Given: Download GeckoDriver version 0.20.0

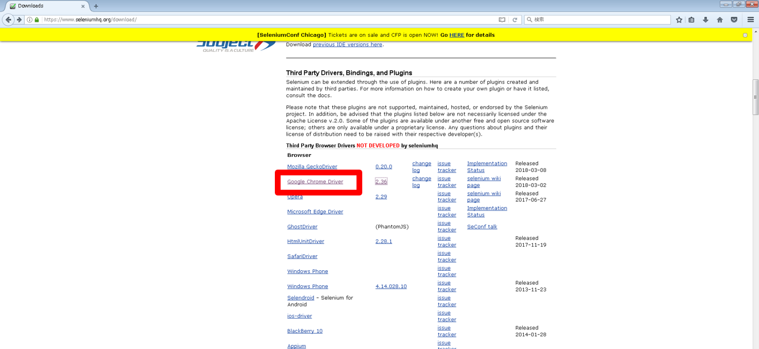Looking at the screenshot, I should pyautogui.click(x=384, y=167).
